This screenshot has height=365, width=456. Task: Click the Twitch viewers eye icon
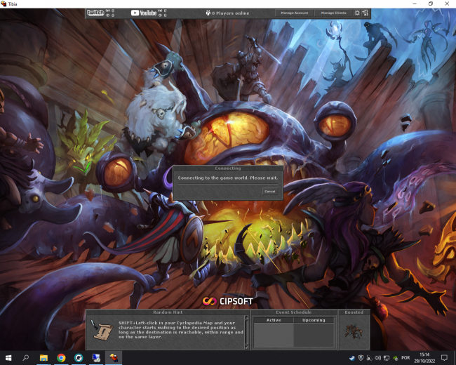[108, 15]
